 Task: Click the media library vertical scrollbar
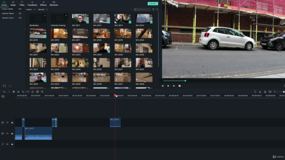(x=159, y=40)
